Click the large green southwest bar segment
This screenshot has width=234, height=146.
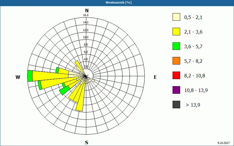65,90
